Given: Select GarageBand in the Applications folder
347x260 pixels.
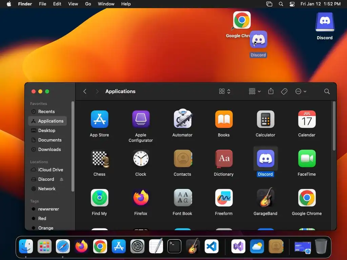Looking at the screenshot, I should [x=265, y=197].
